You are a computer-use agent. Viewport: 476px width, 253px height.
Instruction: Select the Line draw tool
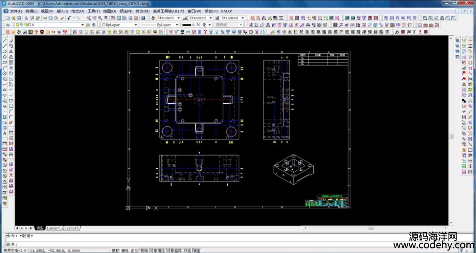click(x=4, y=40)
